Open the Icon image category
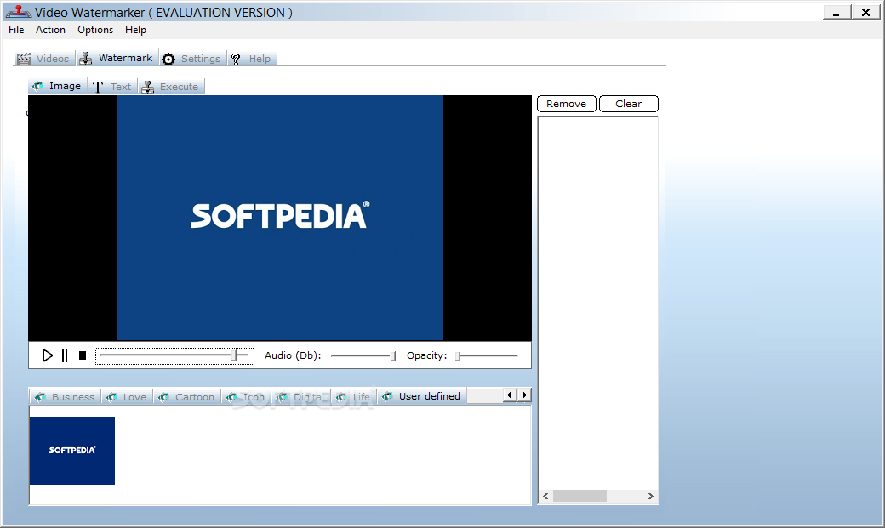 [x=246, y=397]
